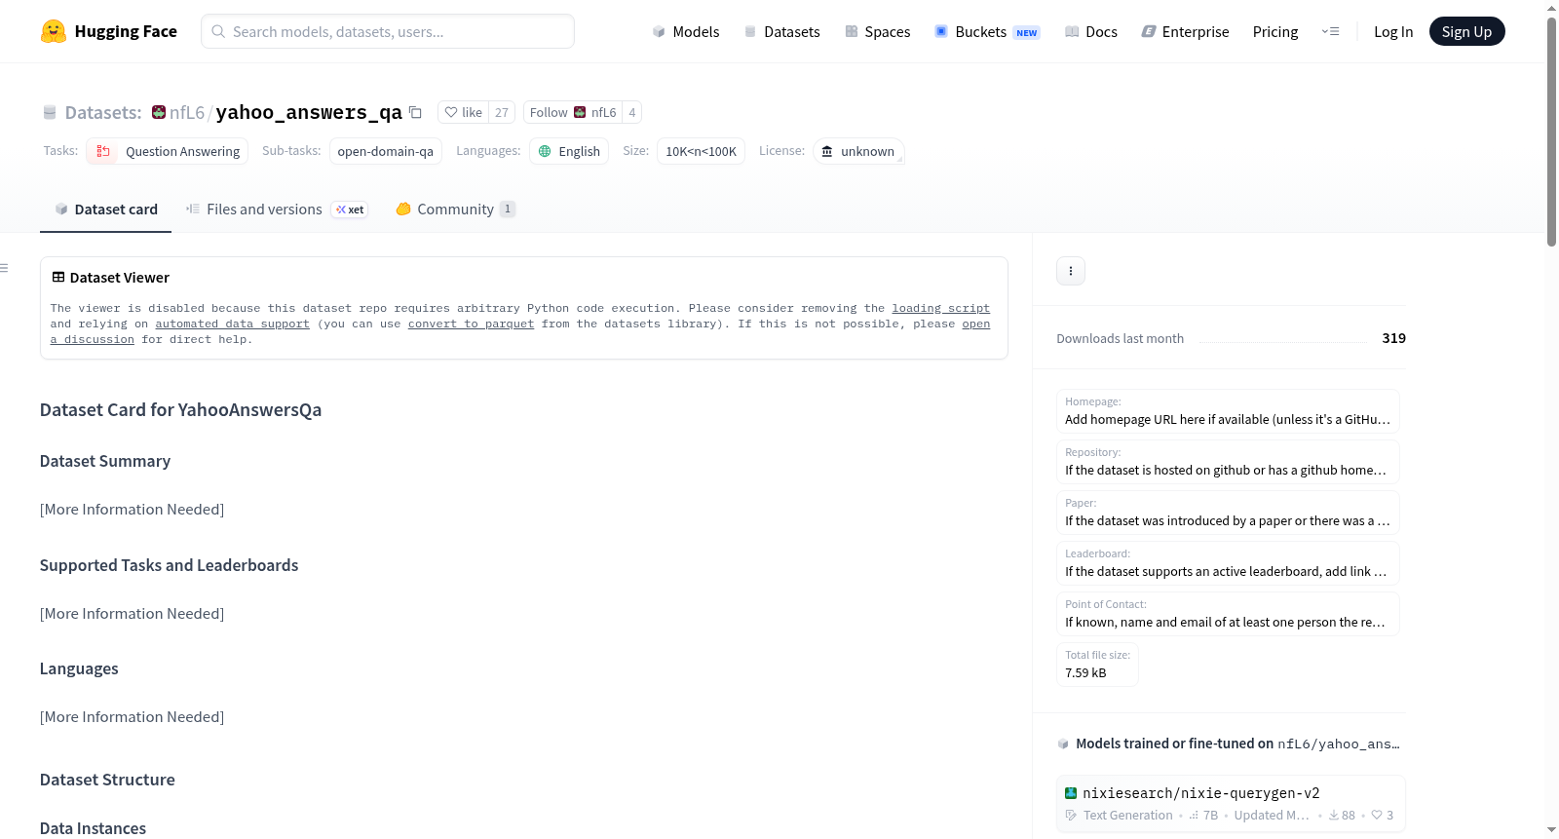
Task: Click '[More Information Needed]' under Supported Tasks and Leaderboards
Action: (132, 614)
